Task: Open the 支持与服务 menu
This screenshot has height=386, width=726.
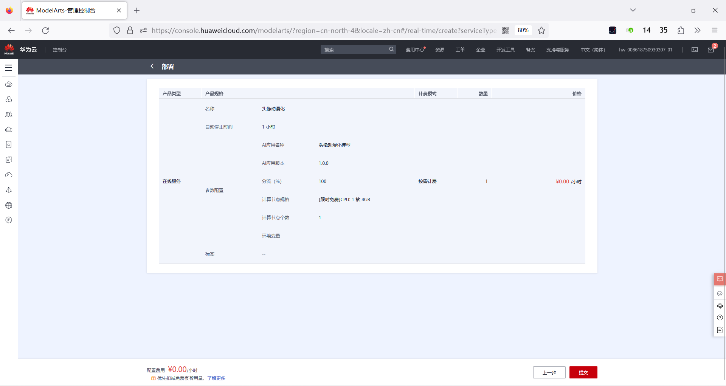Action: [558, 50]
